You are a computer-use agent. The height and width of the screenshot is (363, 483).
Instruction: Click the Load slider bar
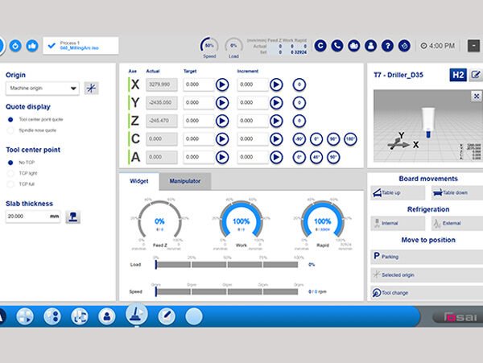tap(229, 264)
